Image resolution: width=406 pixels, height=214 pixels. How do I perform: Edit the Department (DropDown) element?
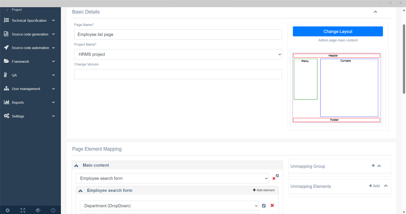tap(264, 206)
